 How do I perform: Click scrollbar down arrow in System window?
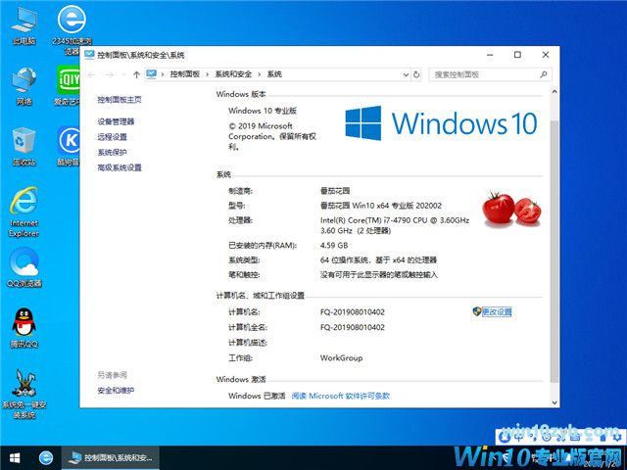(555, 402)
